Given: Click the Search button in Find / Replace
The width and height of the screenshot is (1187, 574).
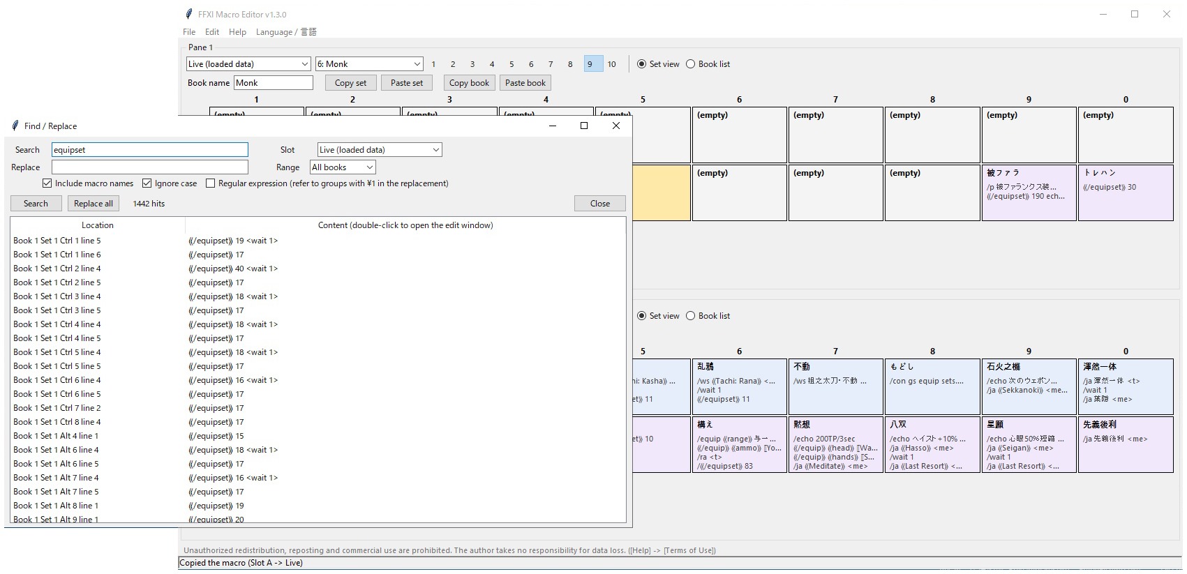Looking at the screenshot, I should (x=36, y=204).
